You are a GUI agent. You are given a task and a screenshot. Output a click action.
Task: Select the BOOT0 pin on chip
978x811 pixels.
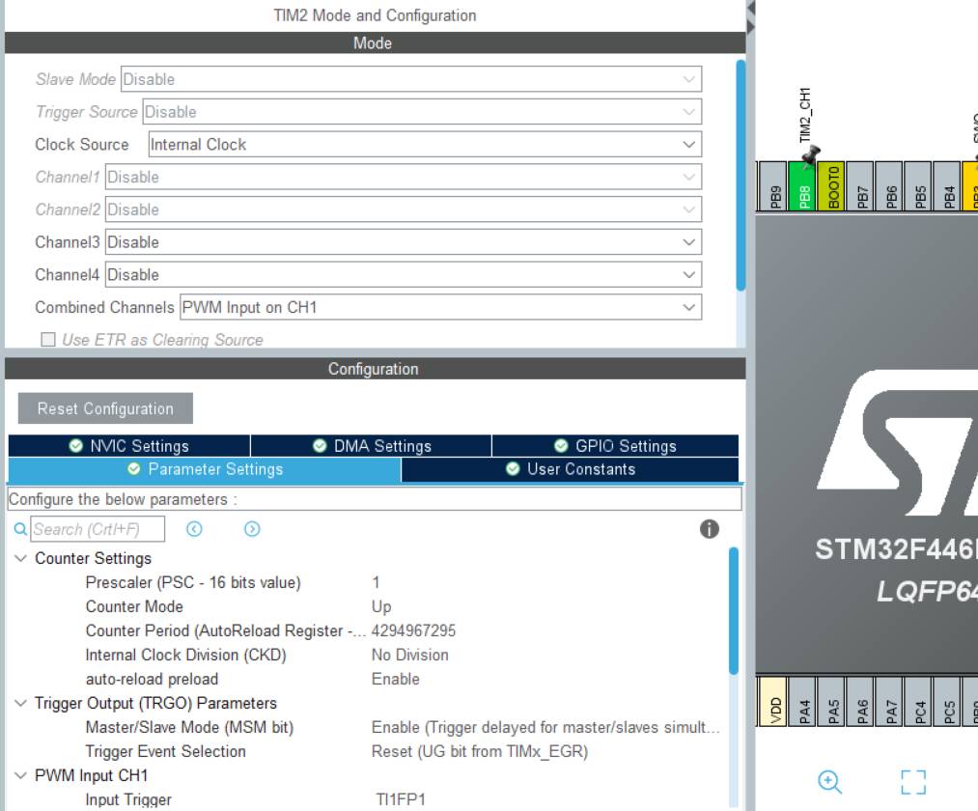pos(832,186)
